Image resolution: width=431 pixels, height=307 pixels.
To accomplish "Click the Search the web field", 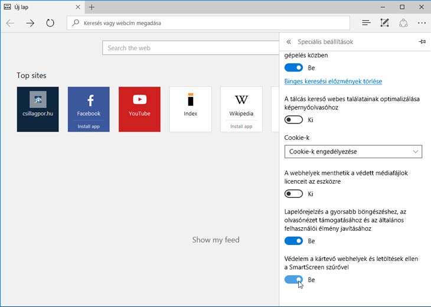I will 189,48.
